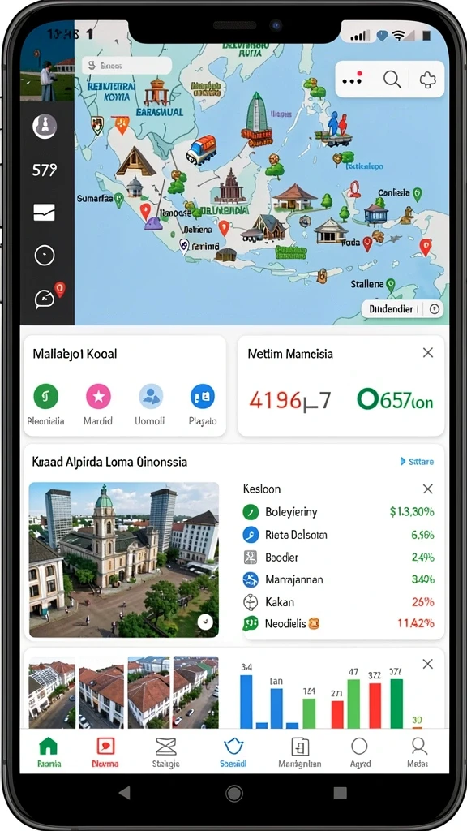This screenshot has height=831, width=467.
Task: Tap the map search field at top
Action: coord(127,66)
